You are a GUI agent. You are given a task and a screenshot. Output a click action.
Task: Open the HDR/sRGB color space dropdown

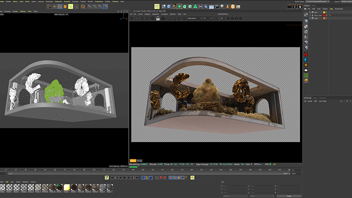click(x=195, y=19)
